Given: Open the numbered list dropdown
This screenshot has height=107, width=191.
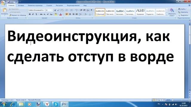Looking at the screenshot, I should pos(74,10).
